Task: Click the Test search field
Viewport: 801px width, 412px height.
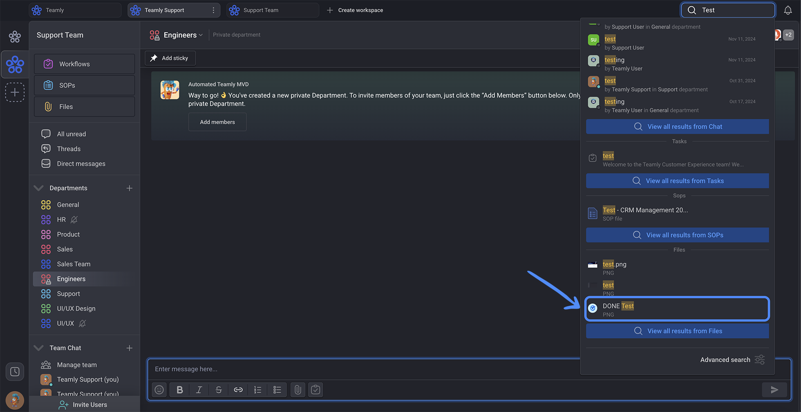Action: click(x=728, y=10)
